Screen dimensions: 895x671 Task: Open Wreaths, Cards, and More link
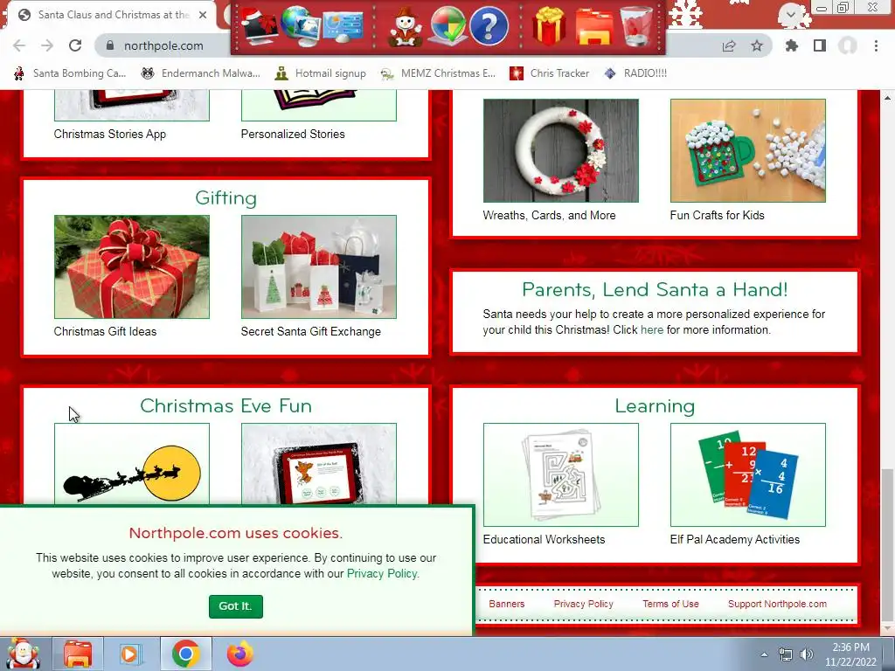549,215
